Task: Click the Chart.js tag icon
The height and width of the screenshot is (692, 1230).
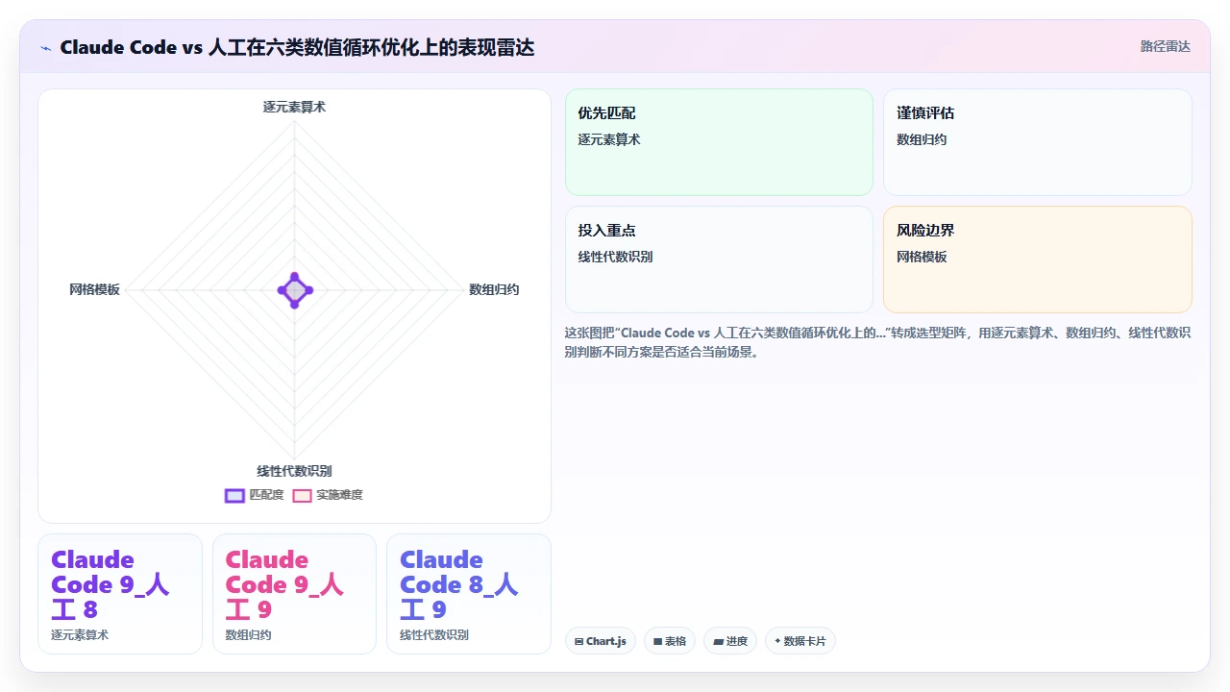Action: coord(579,641)
